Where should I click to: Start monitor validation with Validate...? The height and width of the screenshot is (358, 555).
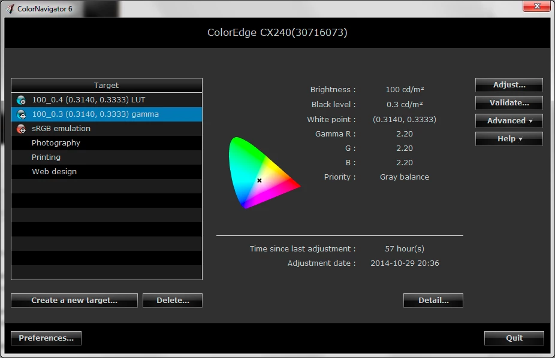point(509,103)
